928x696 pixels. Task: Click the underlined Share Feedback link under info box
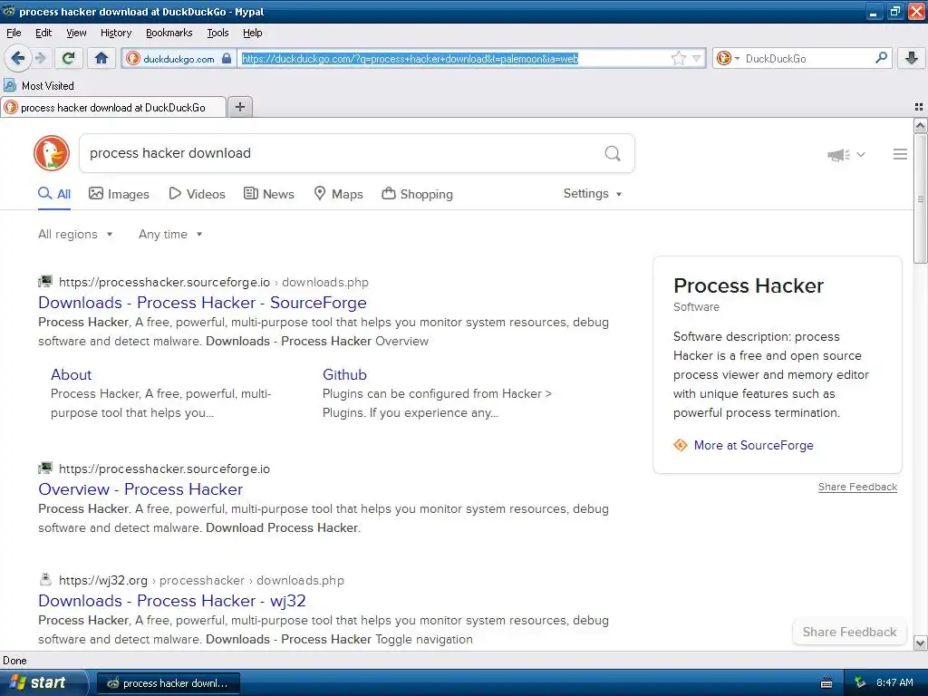coord(857,487)
